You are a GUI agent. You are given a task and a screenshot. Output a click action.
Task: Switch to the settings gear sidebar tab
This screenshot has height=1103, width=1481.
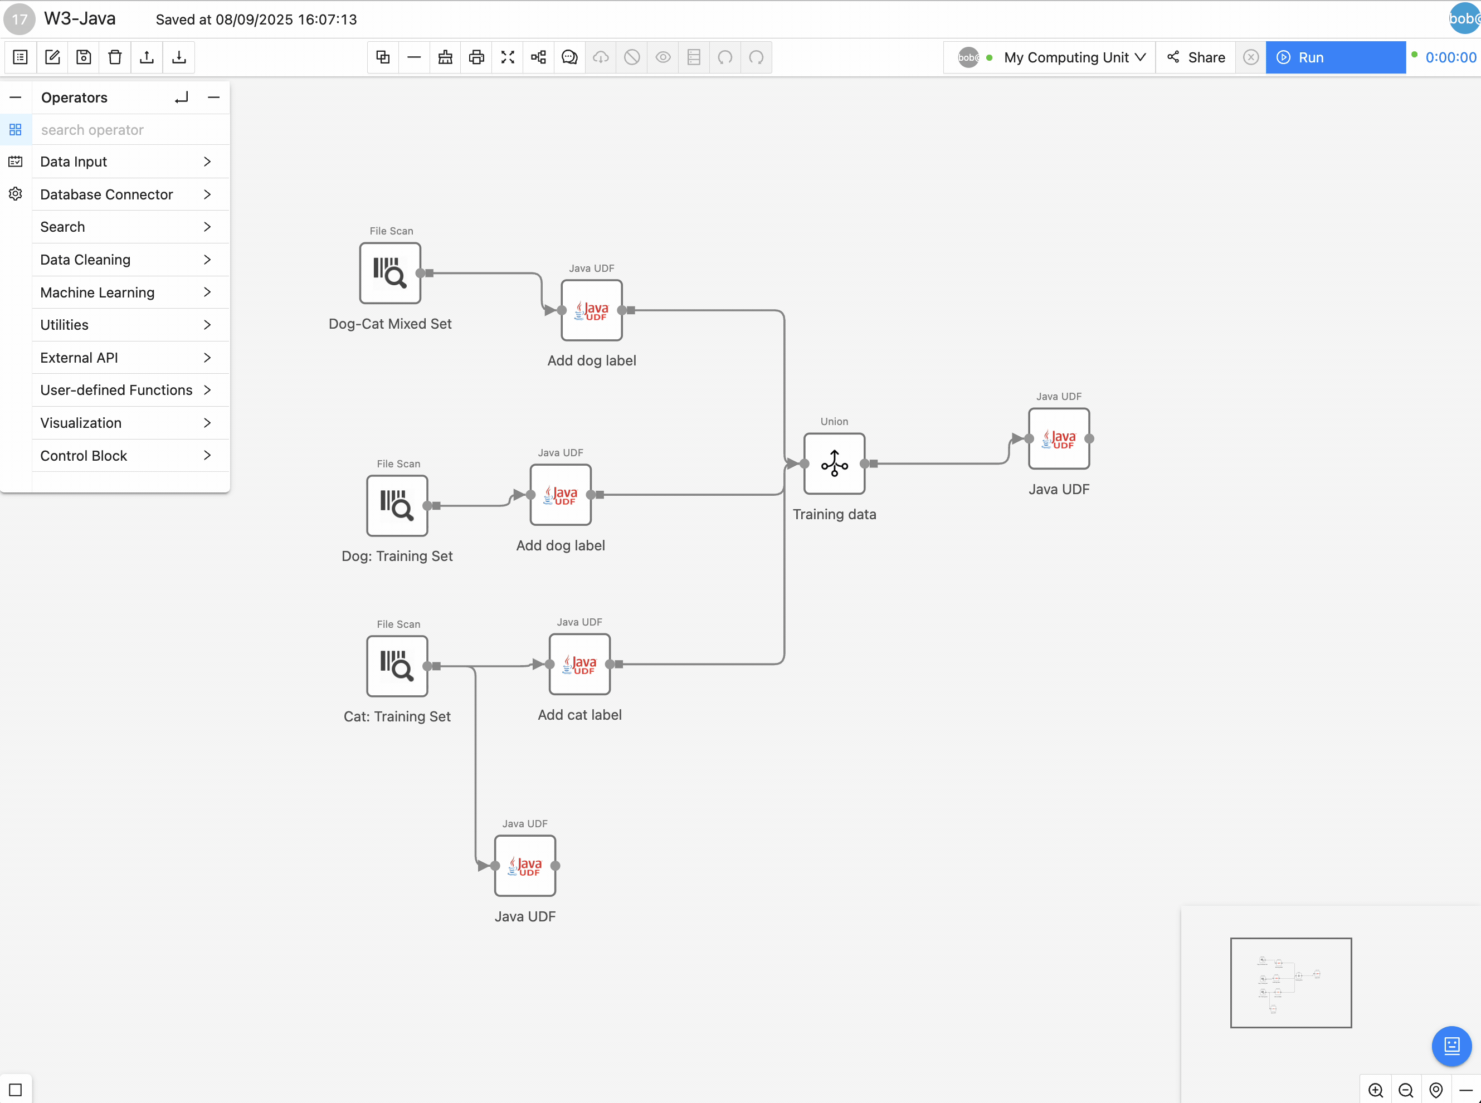pyautogui.click(x=16, y=194)
